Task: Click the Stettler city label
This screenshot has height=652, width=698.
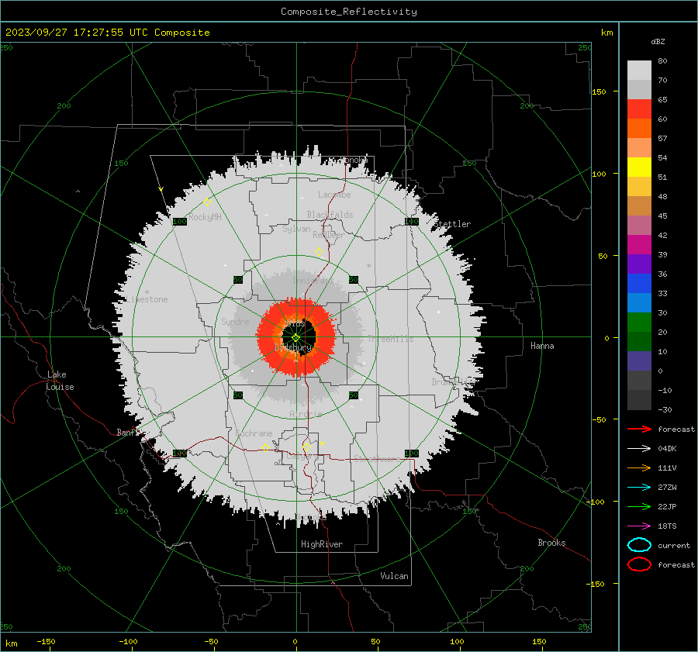Action: click(x=452, y=224)
